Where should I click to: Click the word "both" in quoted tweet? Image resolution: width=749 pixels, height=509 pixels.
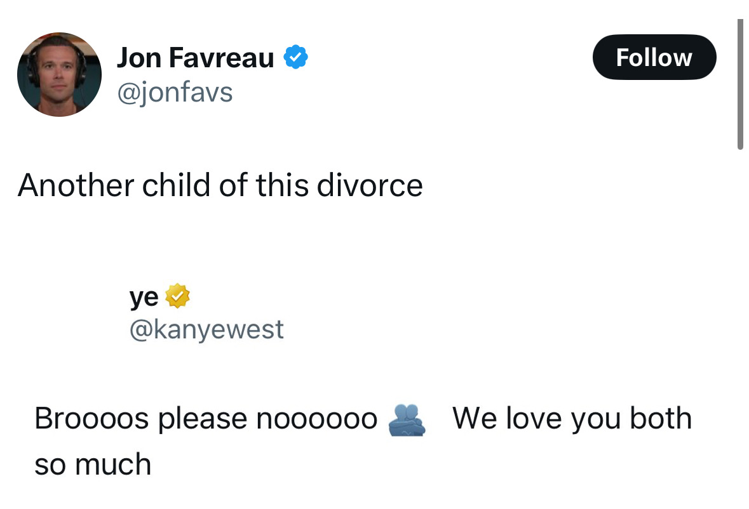[661, 418]
